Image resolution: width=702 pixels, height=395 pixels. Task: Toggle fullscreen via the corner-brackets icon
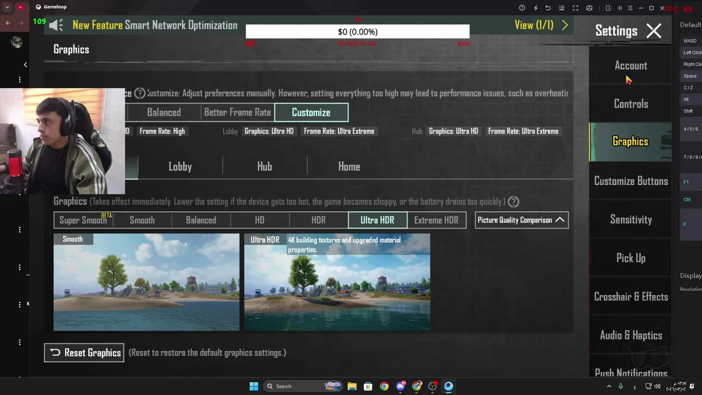575,8
